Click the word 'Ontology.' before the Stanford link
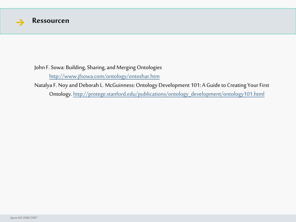This screenshot has height=222, width=296. 61,94
